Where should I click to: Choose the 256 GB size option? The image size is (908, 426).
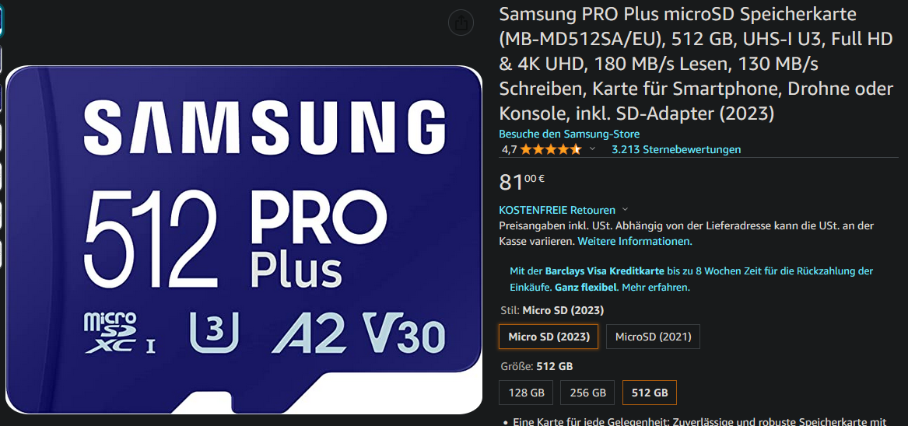pos(587,393)
